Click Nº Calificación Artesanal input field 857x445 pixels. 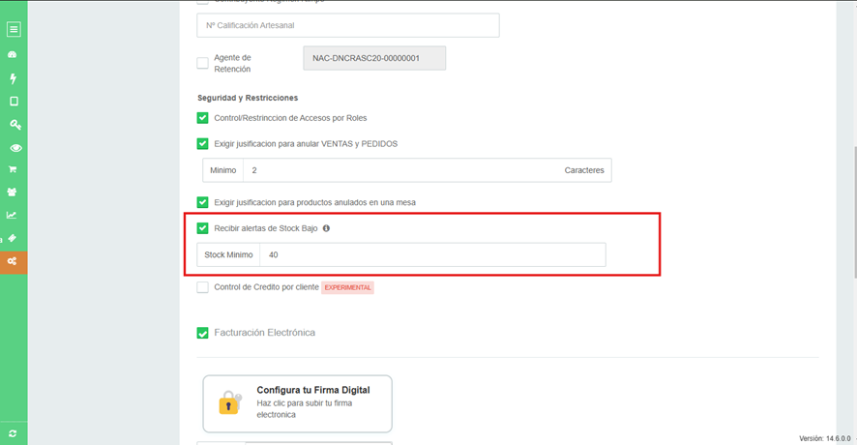pyautogui.click(x=348, y=25)
